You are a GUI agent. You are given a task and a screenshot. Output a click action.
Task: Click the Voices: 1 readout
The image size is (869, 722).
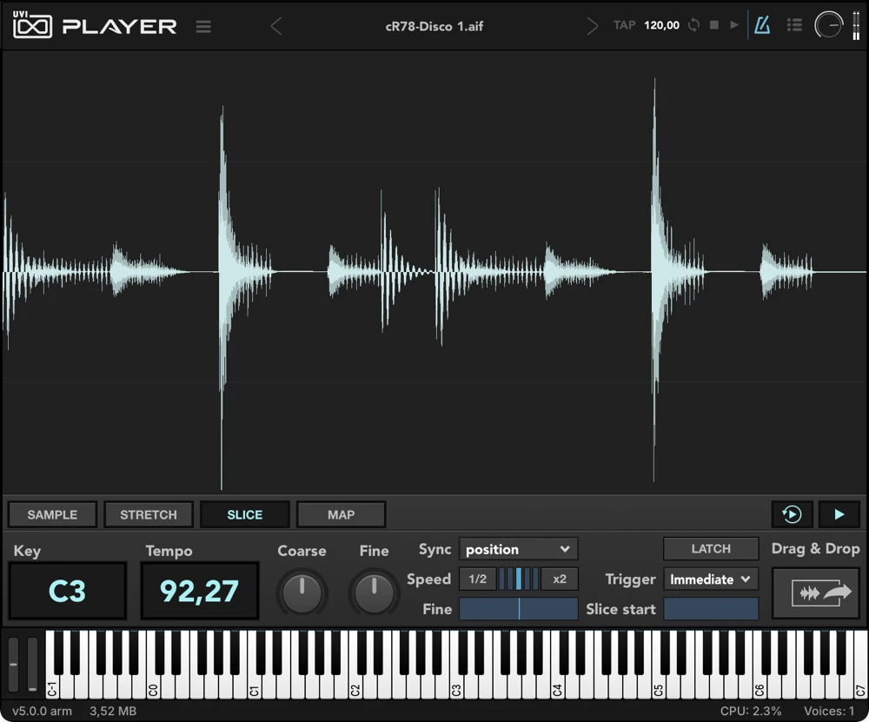coord(829,711)
